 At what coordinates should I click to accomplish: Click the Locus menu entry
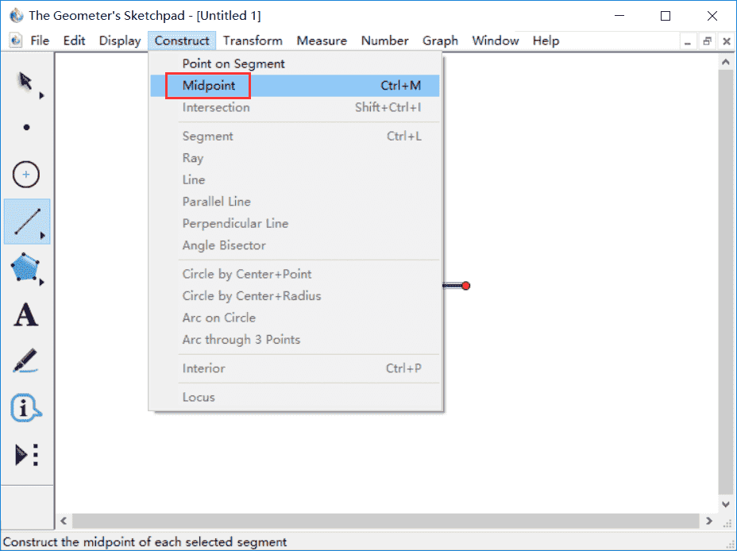pyautogui.click(x=295, y=397)
